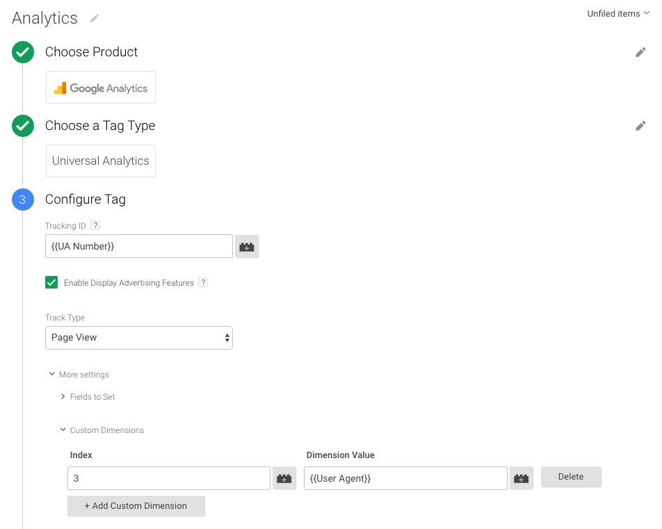The height and width of the screenshot is (529, 662).
Task: Open variable picker beside Index field
Action: point(284,478)
